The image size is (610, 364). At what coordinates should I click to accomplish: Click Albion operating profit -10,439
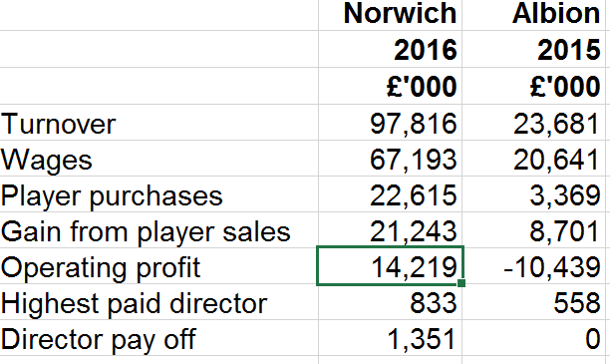[534, 266]
